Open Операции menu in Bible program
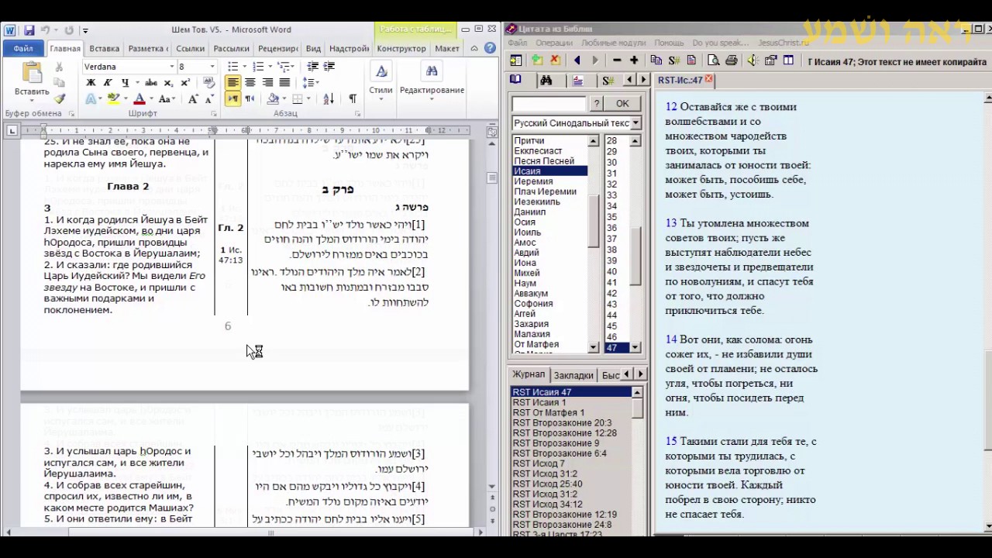Image resolution: width=992 pixels, height=558 pixels. pyautogui.click(x=553, y=43)
